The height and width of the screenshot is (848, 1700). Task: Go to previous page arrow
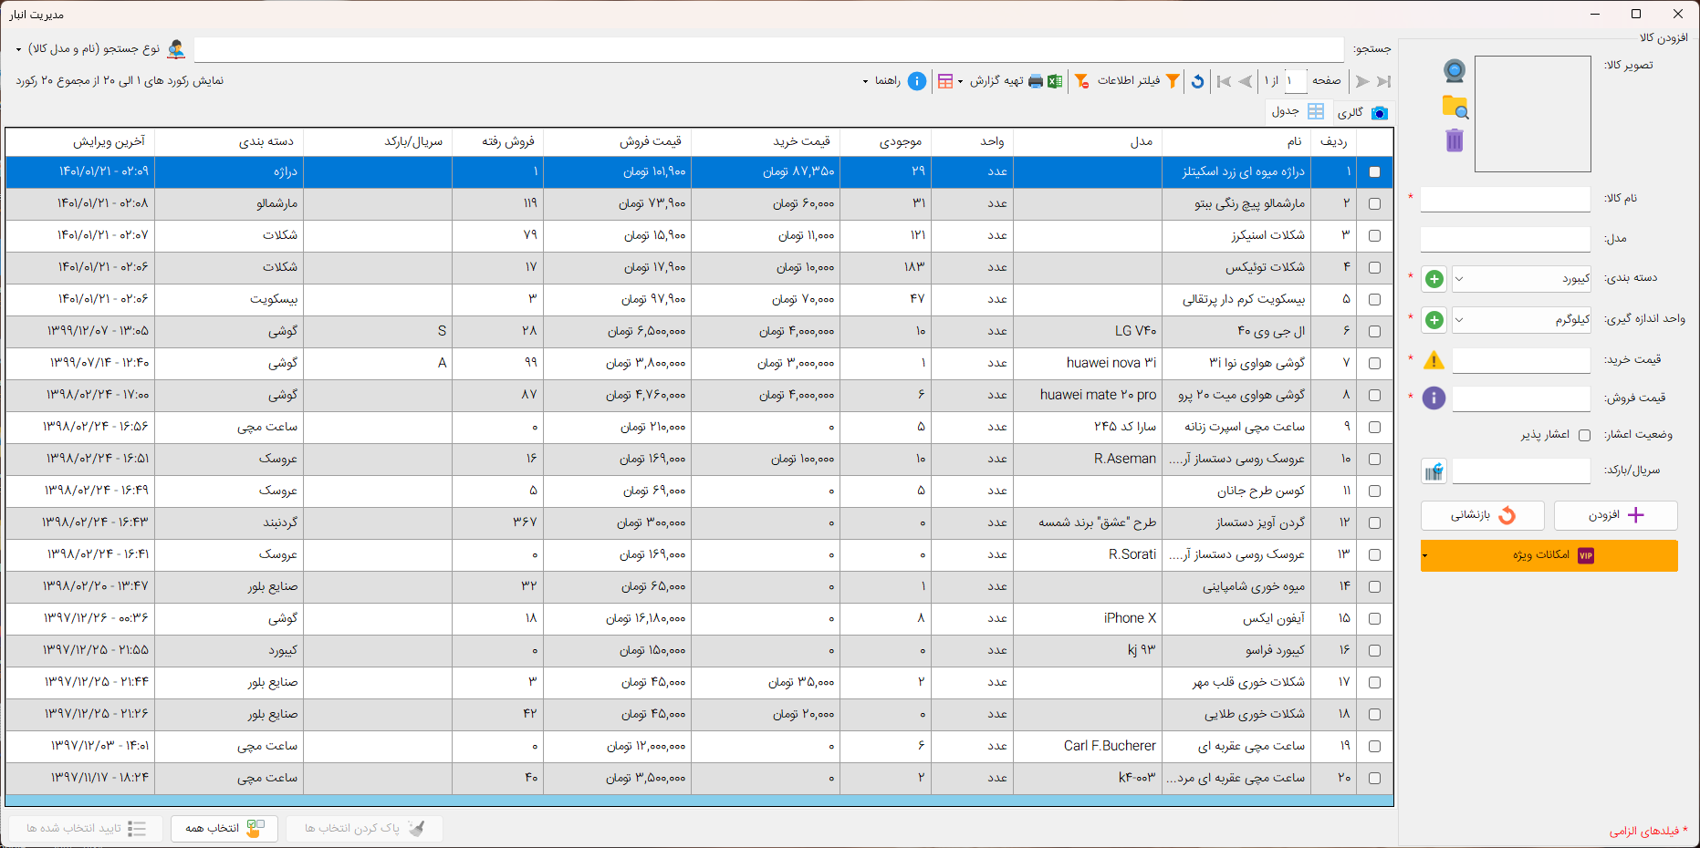coord(1246,81)
